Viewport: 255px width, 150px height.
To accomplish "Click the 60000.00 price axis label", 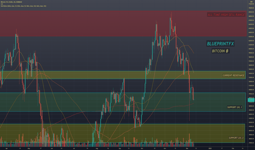I will 251,49.
